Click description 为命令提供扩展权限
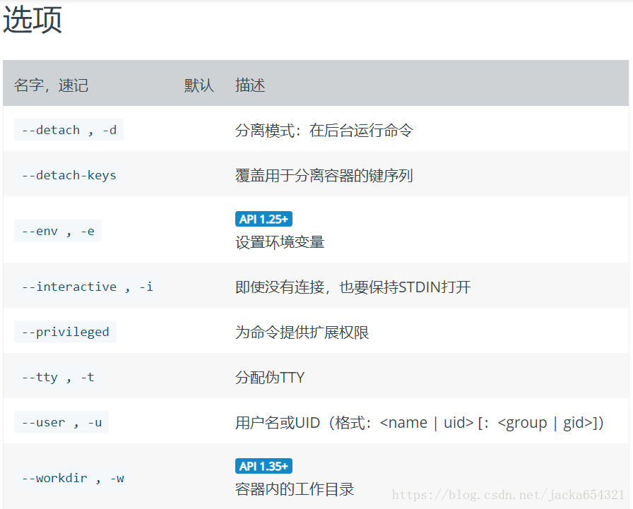The image size is (633, 509). pyautogui.click(x=302, y=332)
